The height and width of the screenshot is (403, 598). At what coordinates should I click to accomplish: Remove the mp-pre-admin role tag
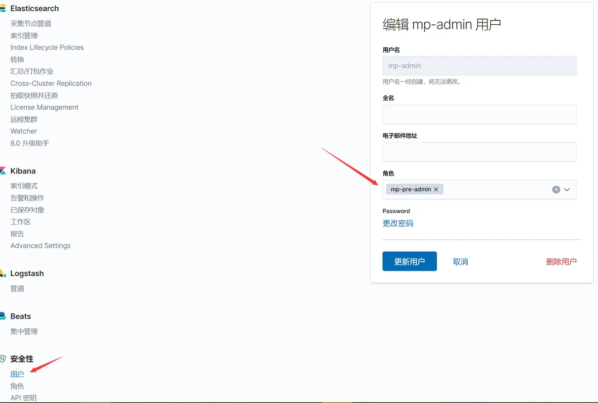[x=436, y=189]
